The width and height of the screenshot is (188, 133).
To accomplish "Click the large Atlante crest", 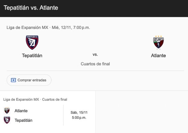I will (158, 43).
